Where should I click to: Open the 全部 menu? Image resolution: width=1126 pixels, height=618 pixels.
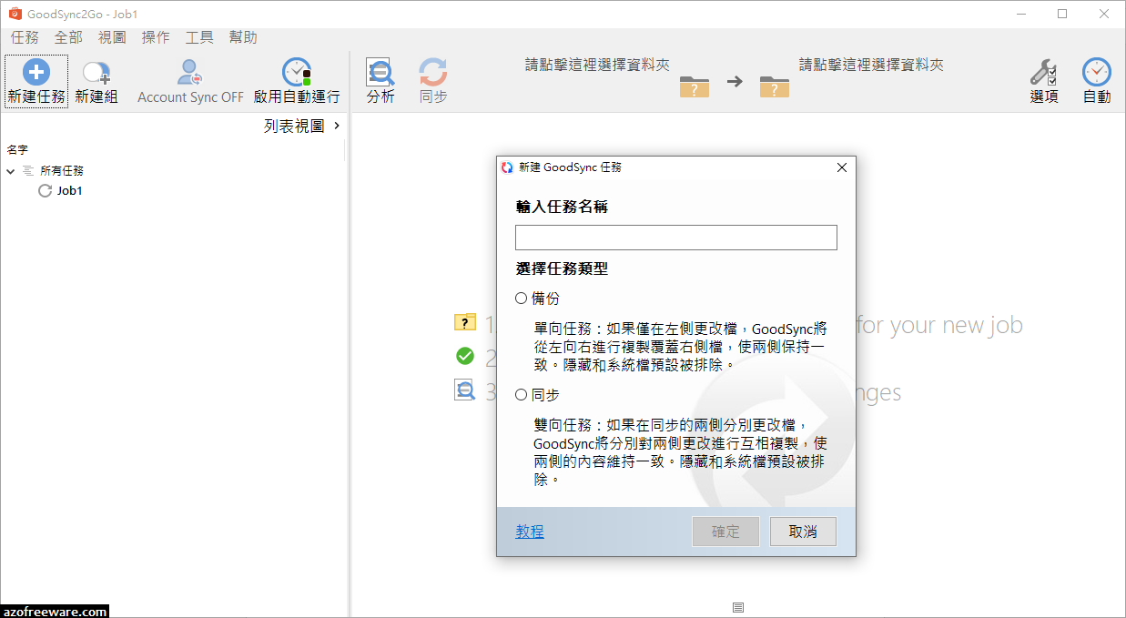(x=68, y=37)
